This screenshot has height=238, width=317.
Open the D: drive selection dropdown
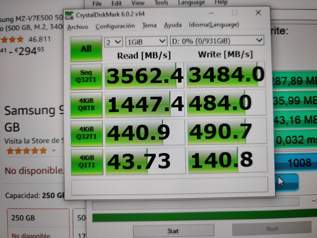(x=217, y=41)
